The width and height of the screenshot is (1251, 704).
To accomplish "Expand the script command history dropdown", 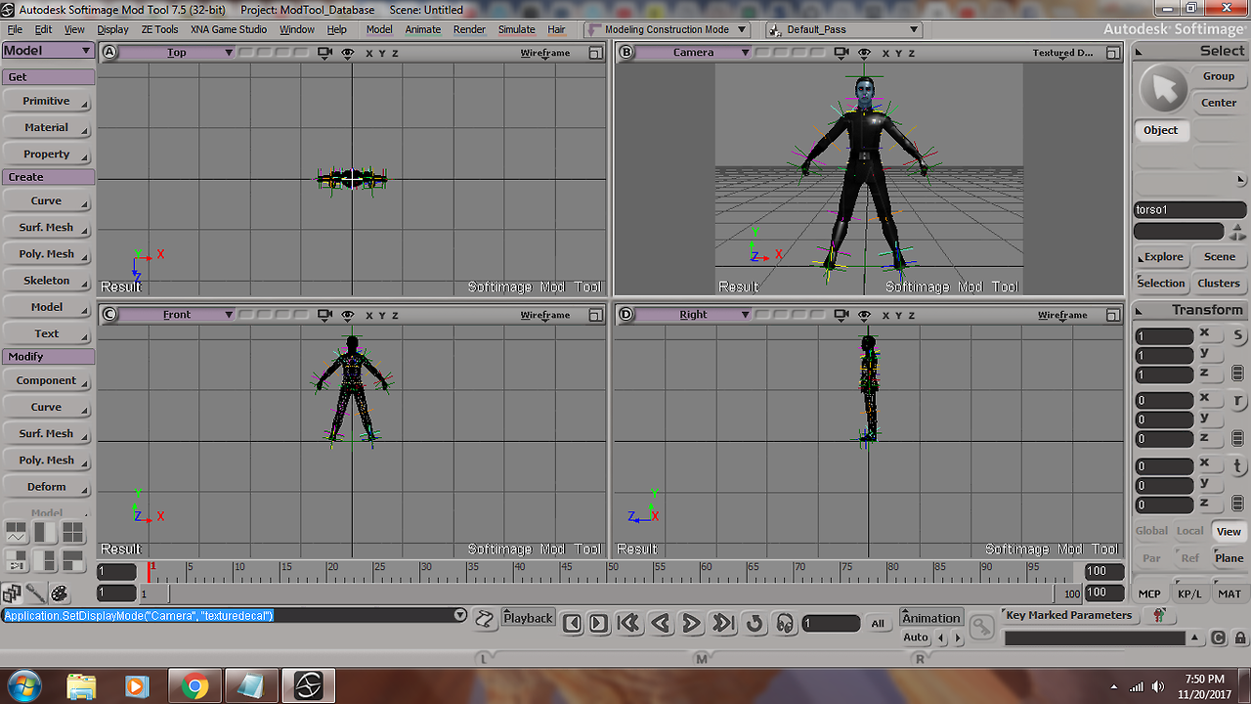I will 460,616.
